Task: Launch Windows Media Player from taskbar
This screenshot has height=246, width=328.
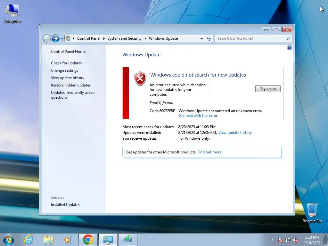Action: [68, 240]
